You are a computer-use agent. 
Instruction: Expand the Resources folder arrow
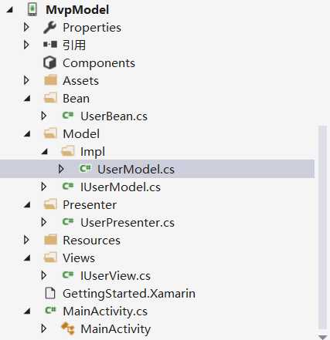26,240
